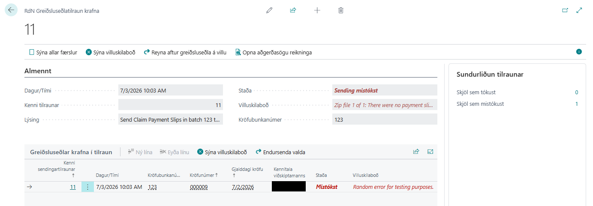Click Mistókst status cell in row
This screenshot has width=593, height=206.
click(327, 187)
